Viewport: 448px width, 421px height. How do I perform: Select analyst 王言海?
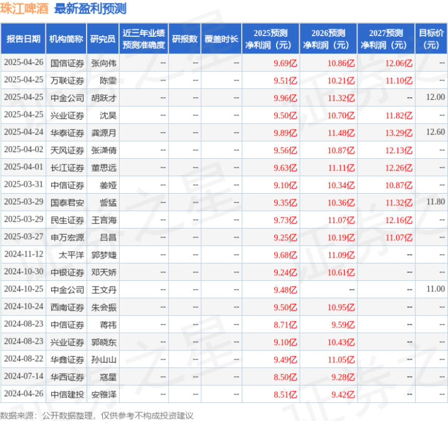(103, 220)
